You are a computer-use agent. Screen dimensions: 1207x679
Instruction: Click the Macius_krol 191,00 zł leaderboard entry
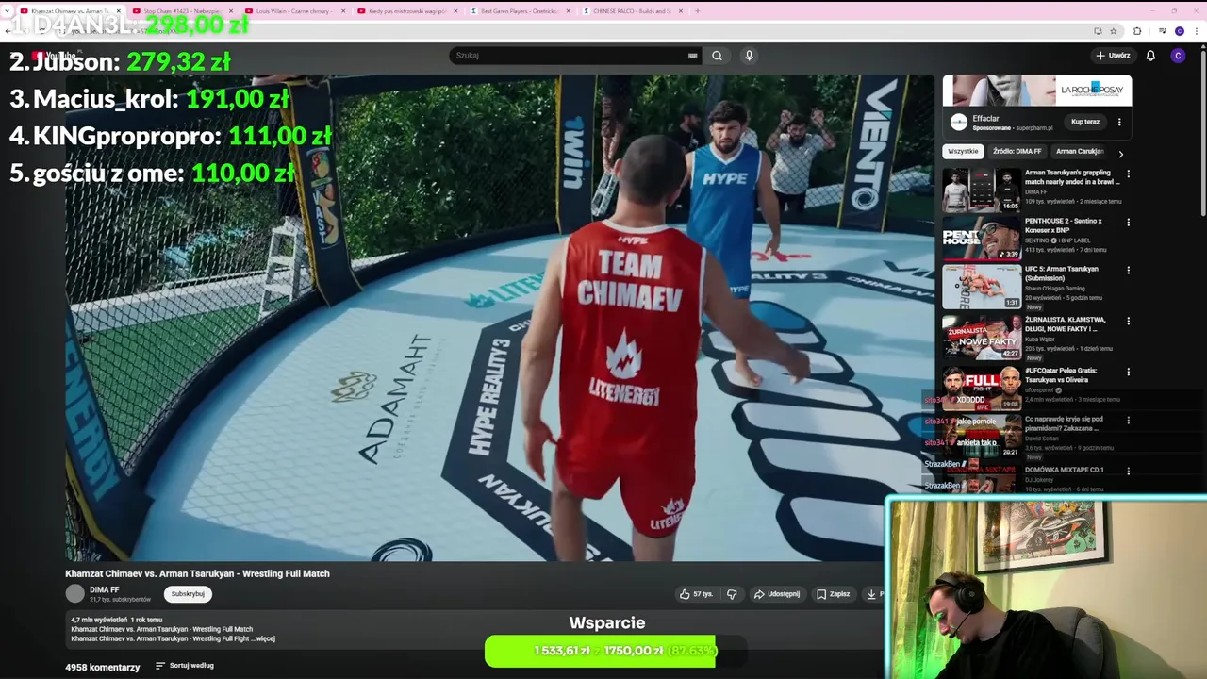(149, 99)
